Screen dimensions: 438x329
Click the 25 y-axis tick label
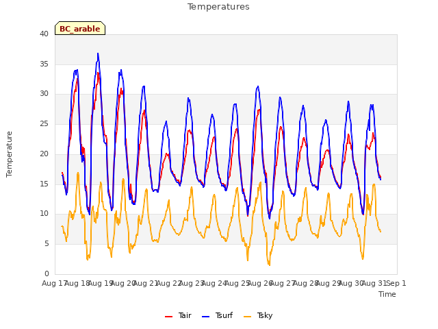tap(44, 123)
